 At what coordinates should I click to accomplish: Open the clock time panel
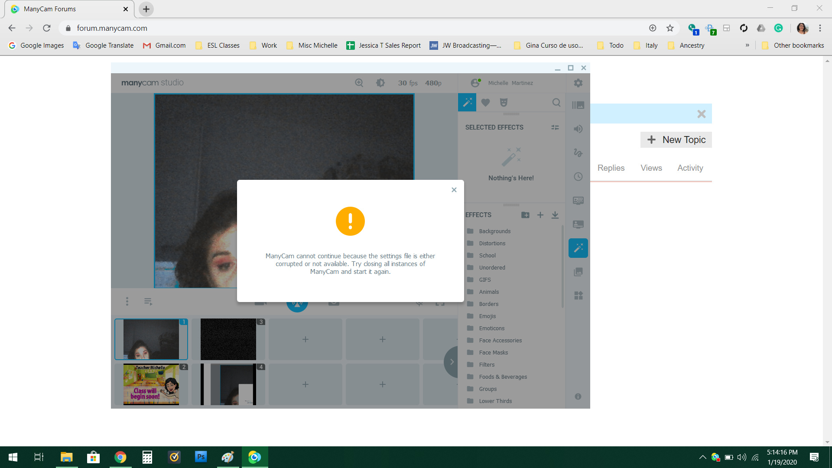click(x=578, y=176)
